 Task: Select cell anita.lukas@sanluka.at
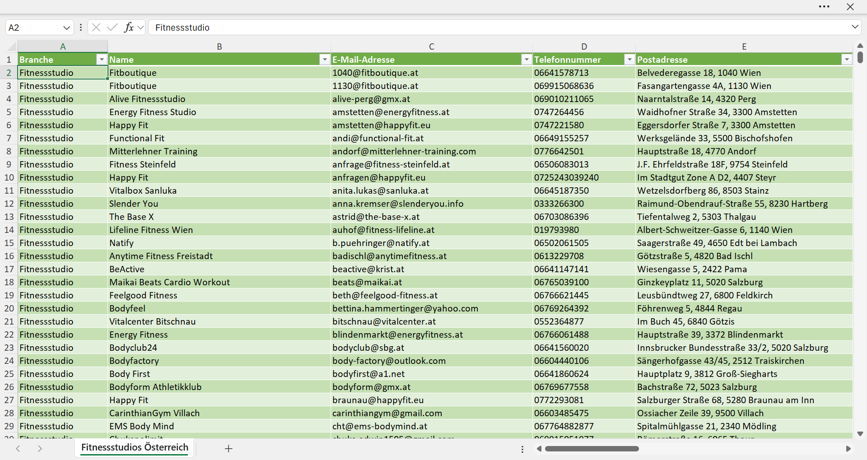click(432, 191)
